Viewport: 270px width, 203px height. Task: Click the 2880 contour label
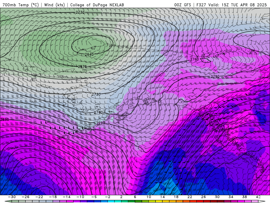[5, 120]
